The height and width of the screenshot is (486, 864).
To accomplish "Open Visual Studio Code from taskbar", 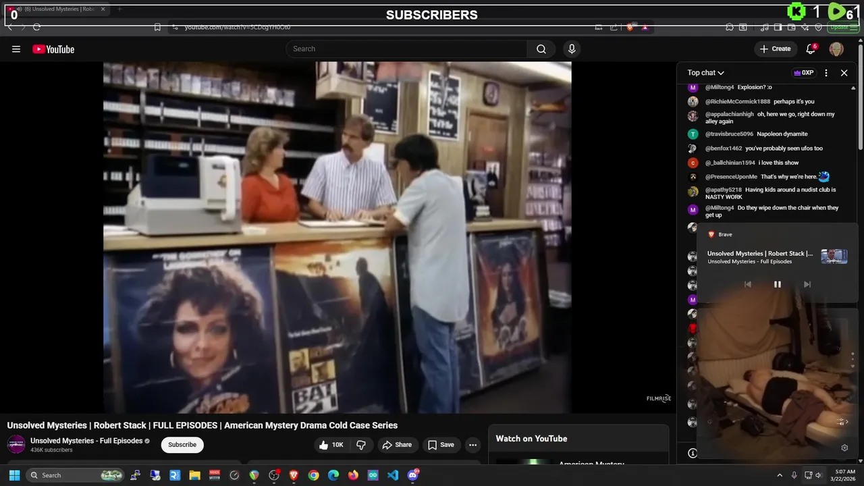I will pos(393,475).
